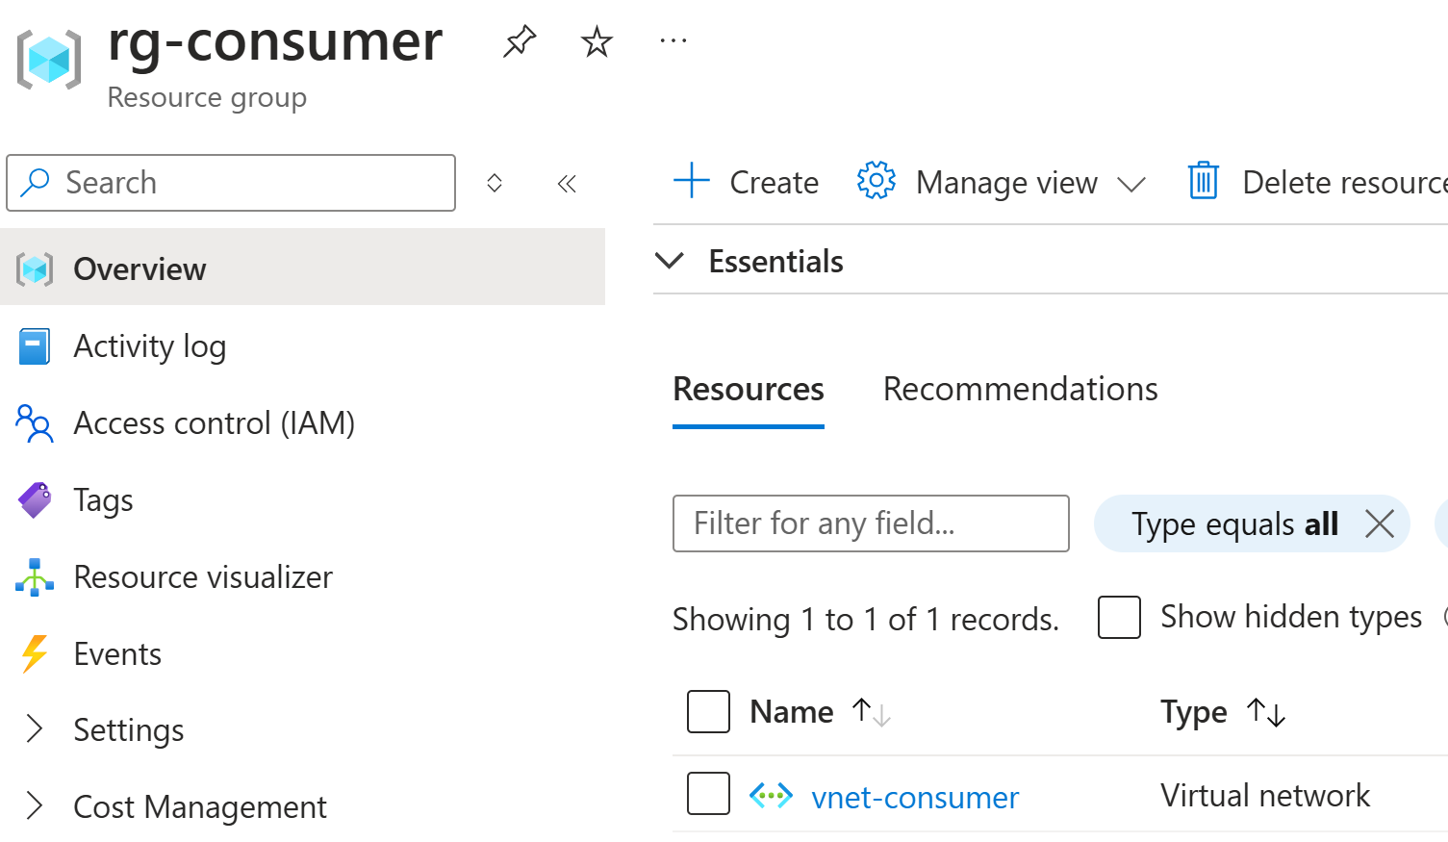Open the vnet-consumer resource link
The width and height of the screenshot is (1448, 842).
tap(915, 798)
